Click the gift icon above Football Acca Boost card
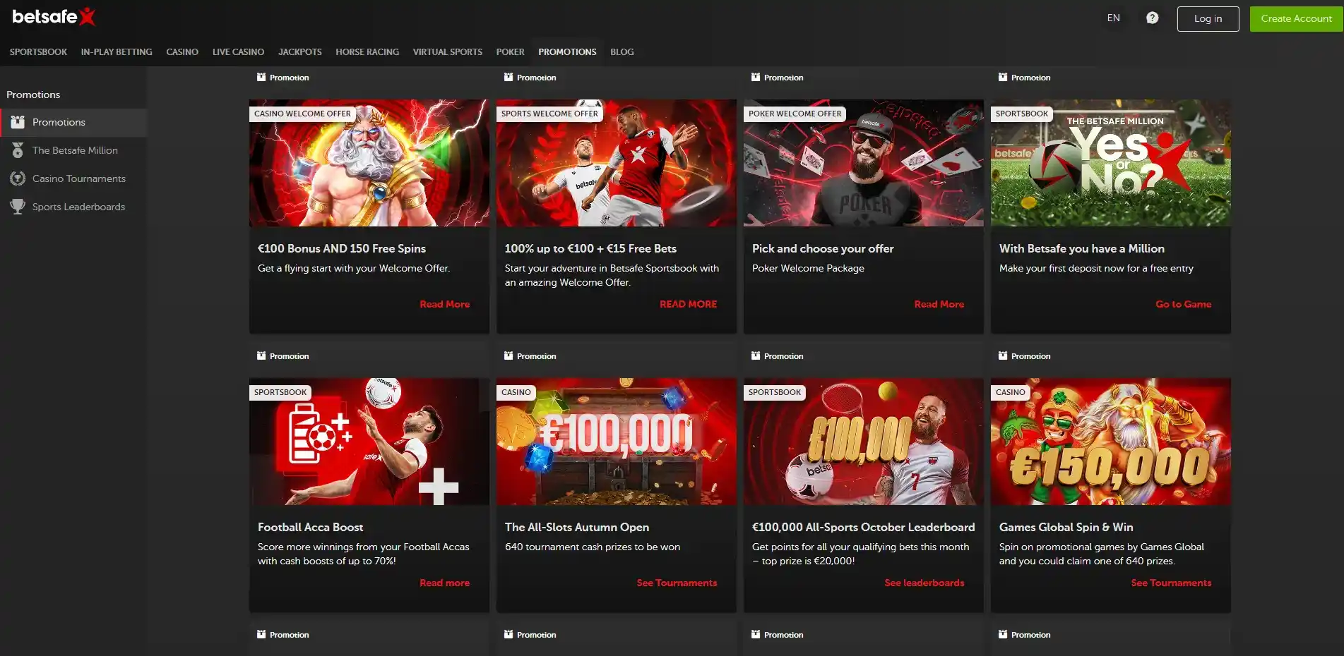The height and width of the screenshot is (656, 1344). [261, 356]
